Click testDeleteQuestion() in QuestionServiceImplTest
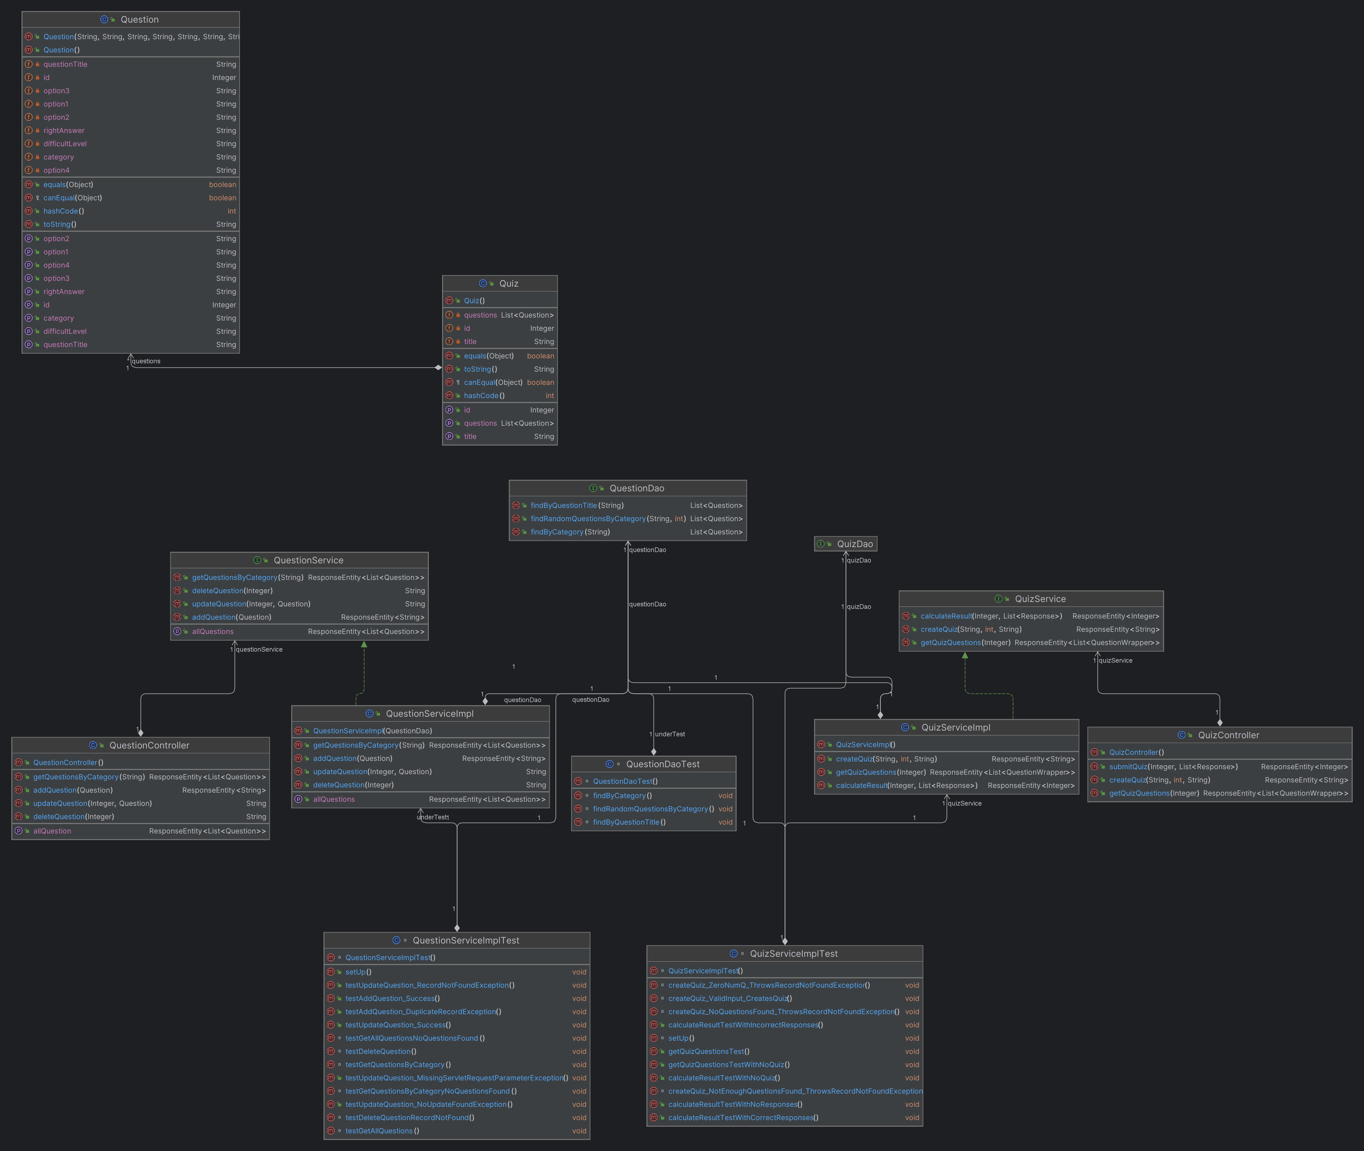This screenshot has height=1151, width=1364. pyautogui.click(x=380, y=1051)
